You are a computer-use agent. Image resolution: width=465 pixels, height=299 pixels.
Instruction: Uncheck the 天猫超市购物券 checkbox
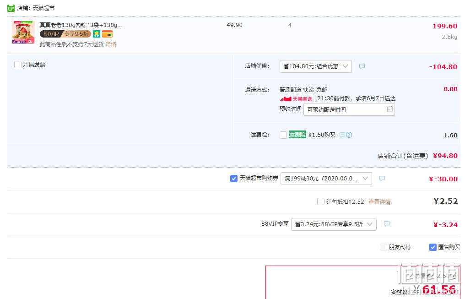(x=234, y=178)
